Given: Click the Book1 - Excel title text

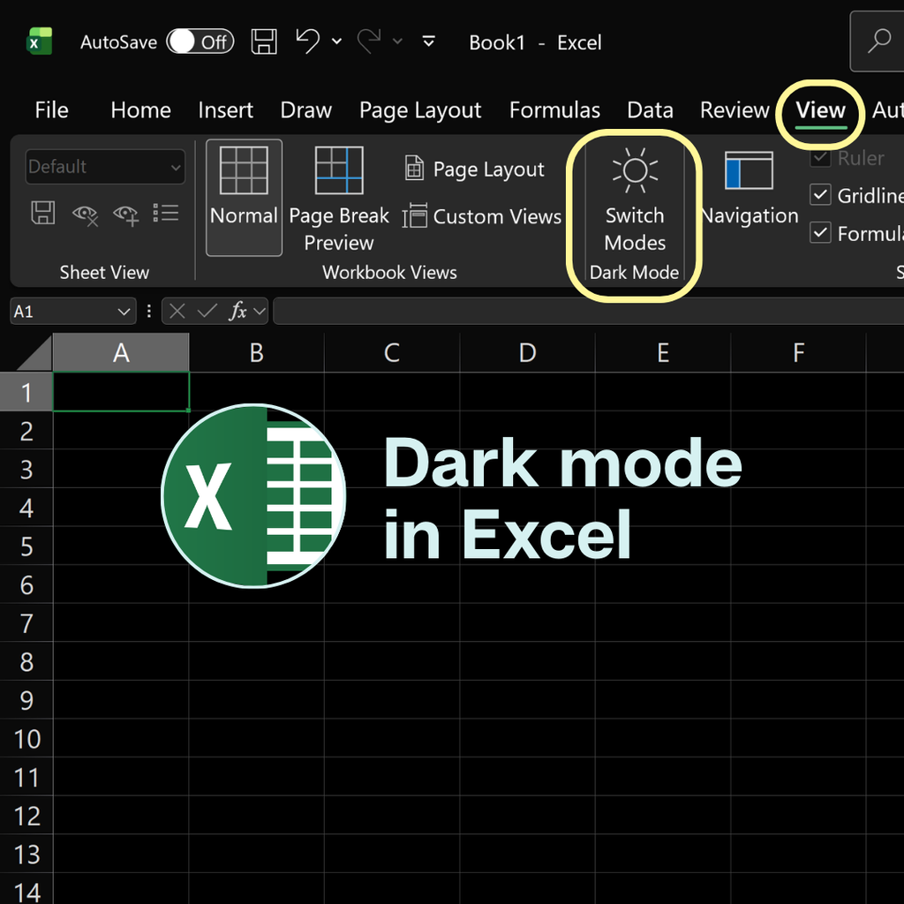Looking at the screenshot, I should click(x=535, y=42).
